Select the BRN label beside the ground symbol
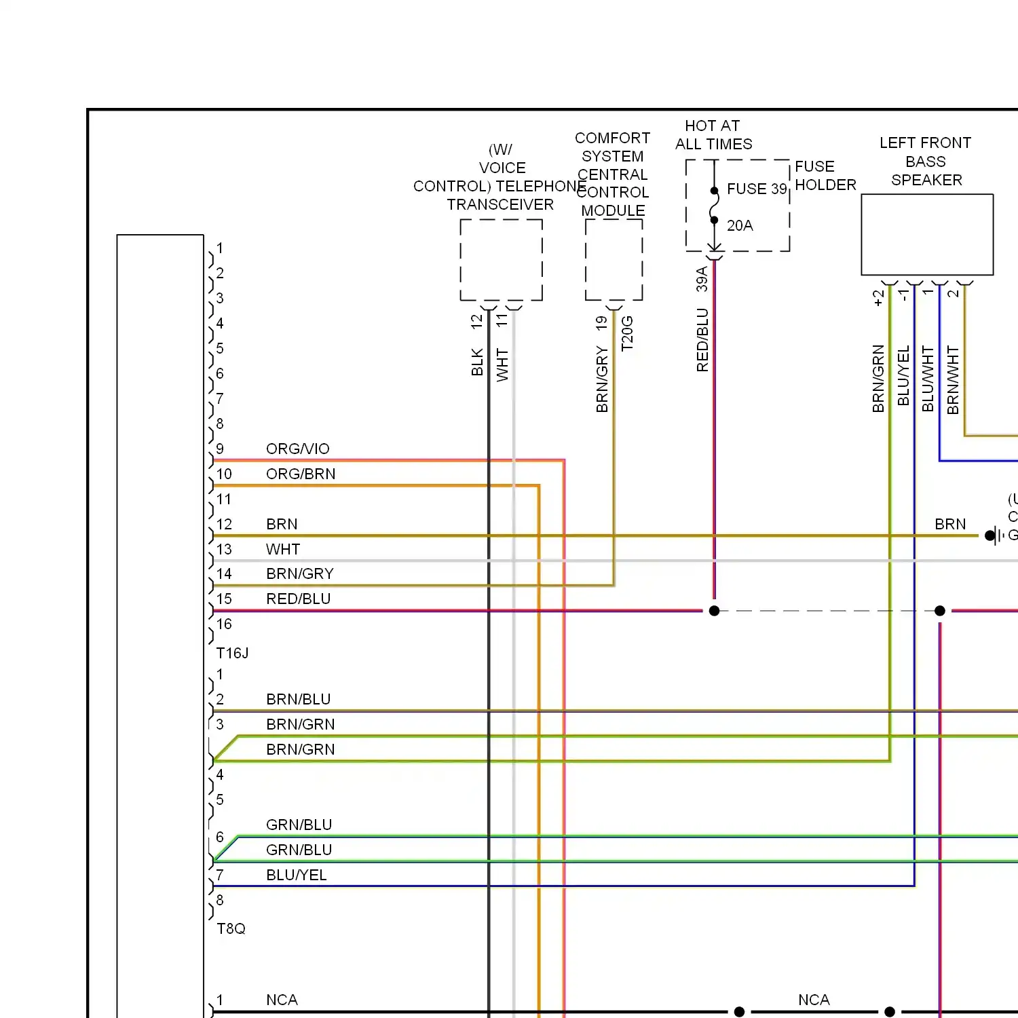Screen dimensions: 1018x1018 950,524
